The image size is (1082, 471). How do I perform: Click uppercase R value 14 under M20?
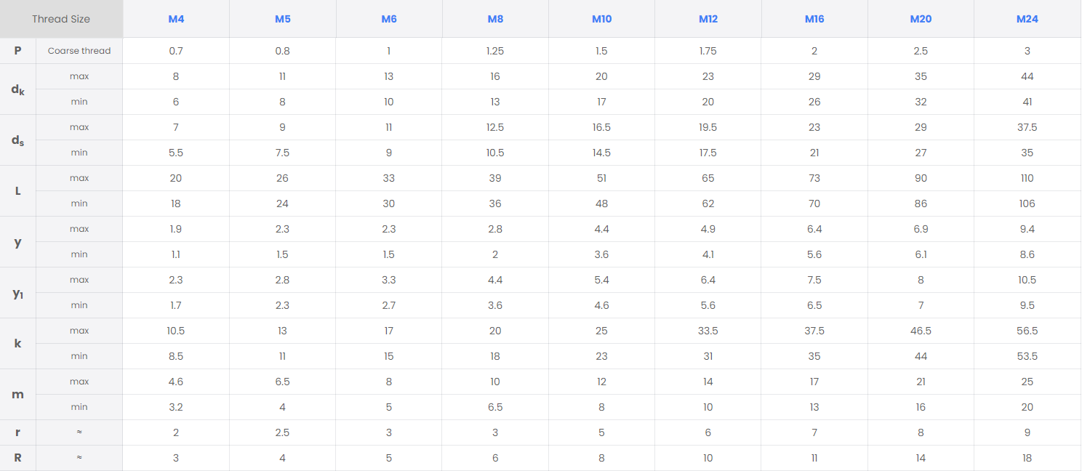921,458
